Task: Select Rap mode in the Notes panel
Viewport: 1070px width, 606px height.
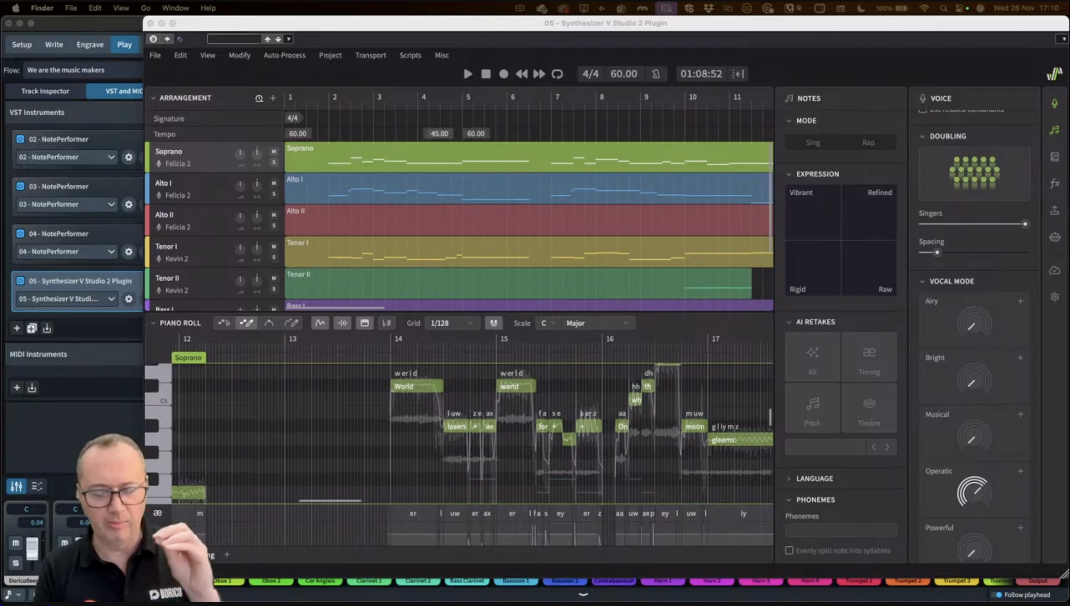Action: click(868, 143)
